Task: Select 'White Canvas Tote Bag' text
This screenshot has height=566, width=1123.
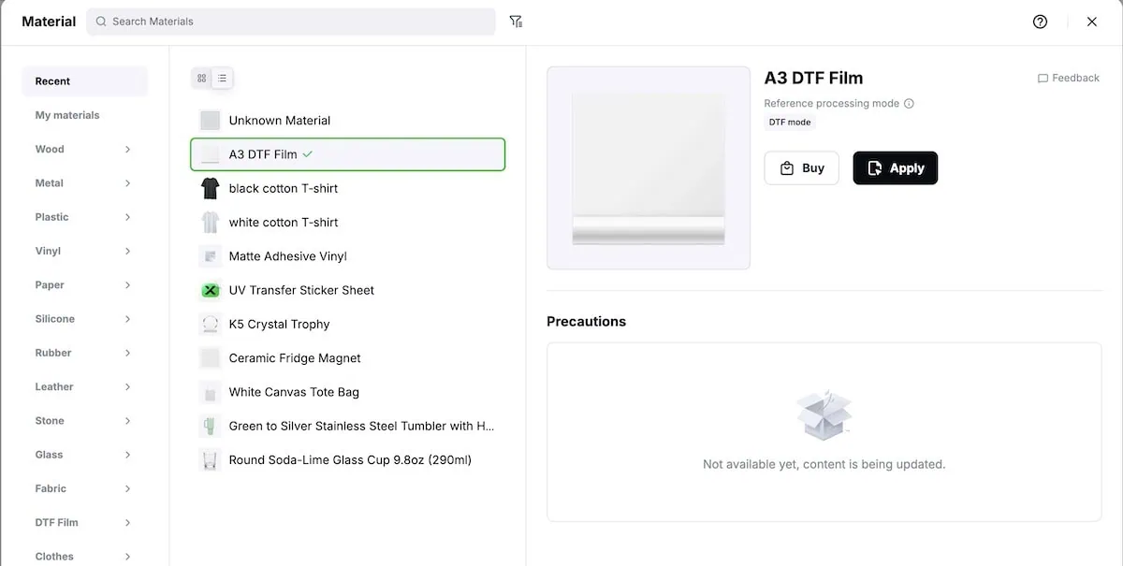Action: pyautogui.click(x=294, y=392)
